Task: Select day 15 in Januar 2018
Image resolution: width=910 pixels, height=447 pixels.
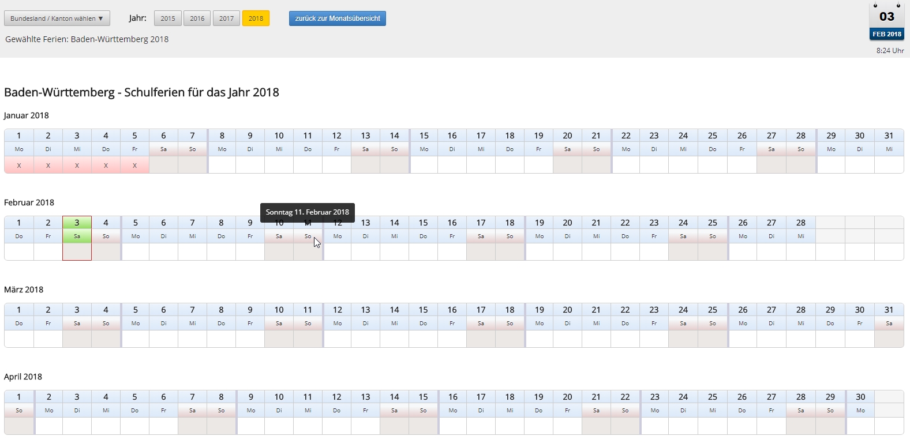Action: click(424, 136)
